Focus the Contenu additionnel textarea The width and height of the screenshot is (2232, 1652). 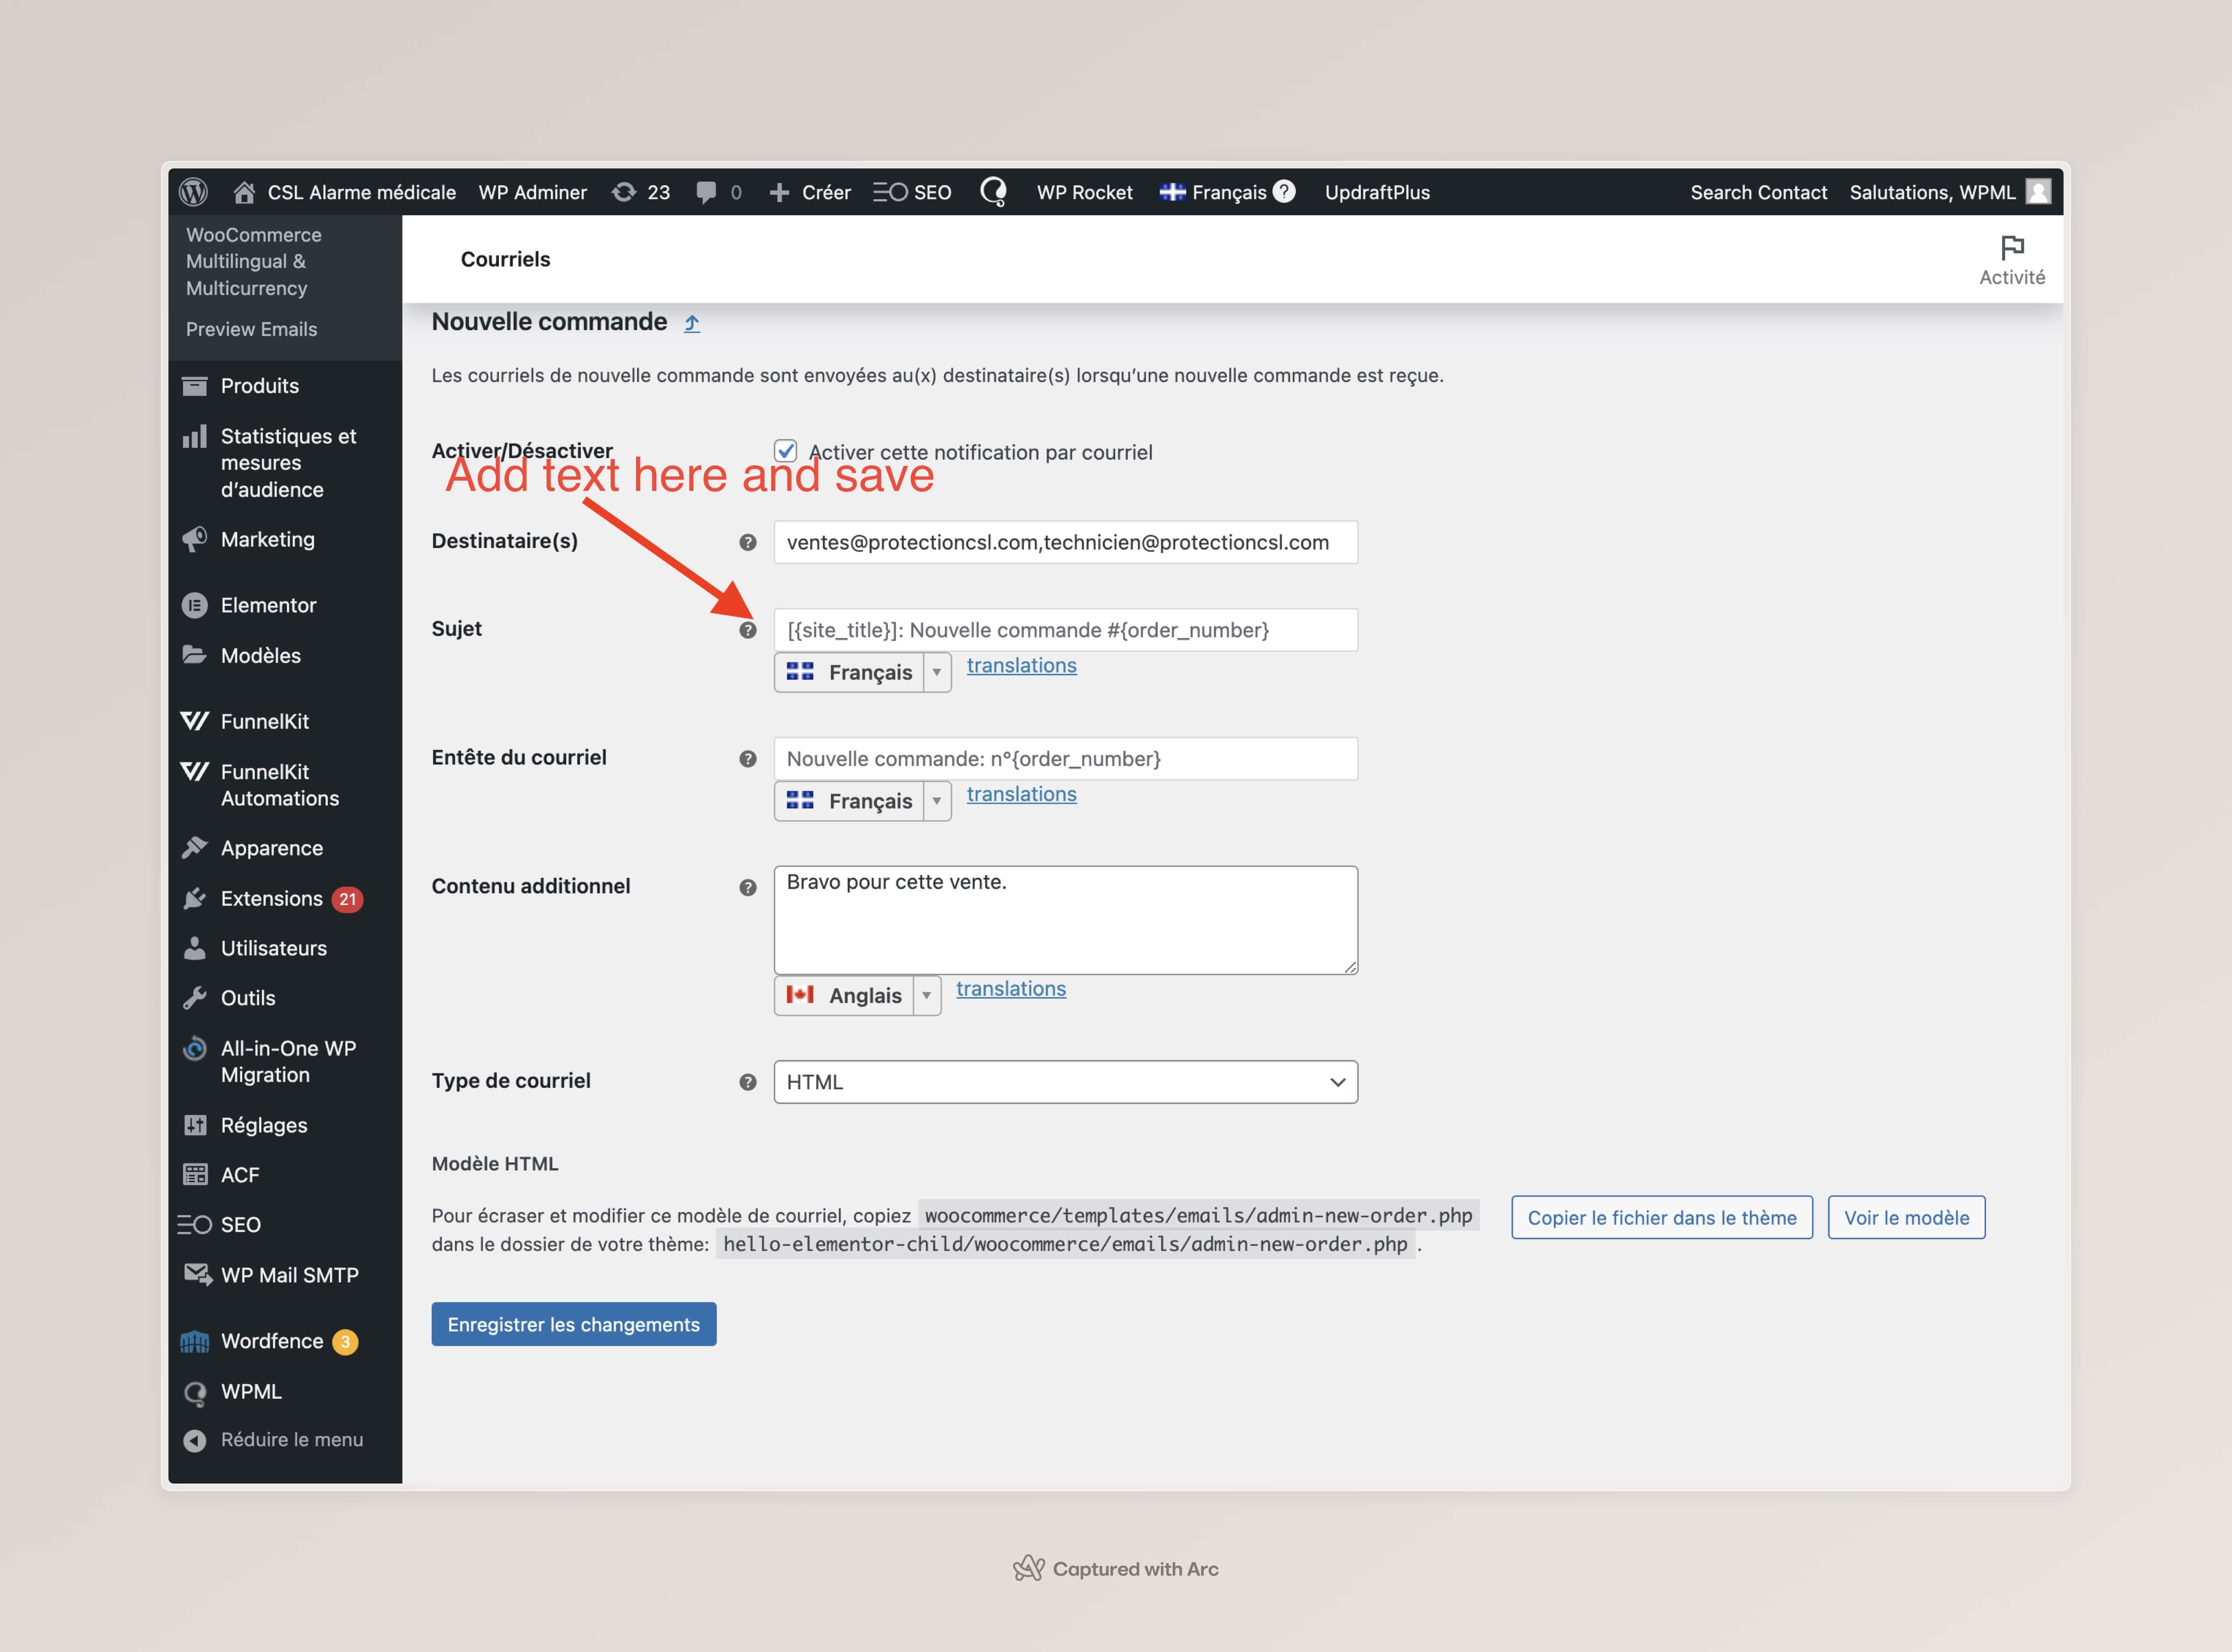point(1065,920)
